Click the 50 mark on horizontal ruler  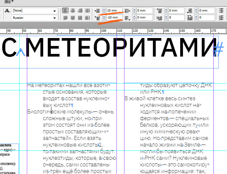pos(25,31)
